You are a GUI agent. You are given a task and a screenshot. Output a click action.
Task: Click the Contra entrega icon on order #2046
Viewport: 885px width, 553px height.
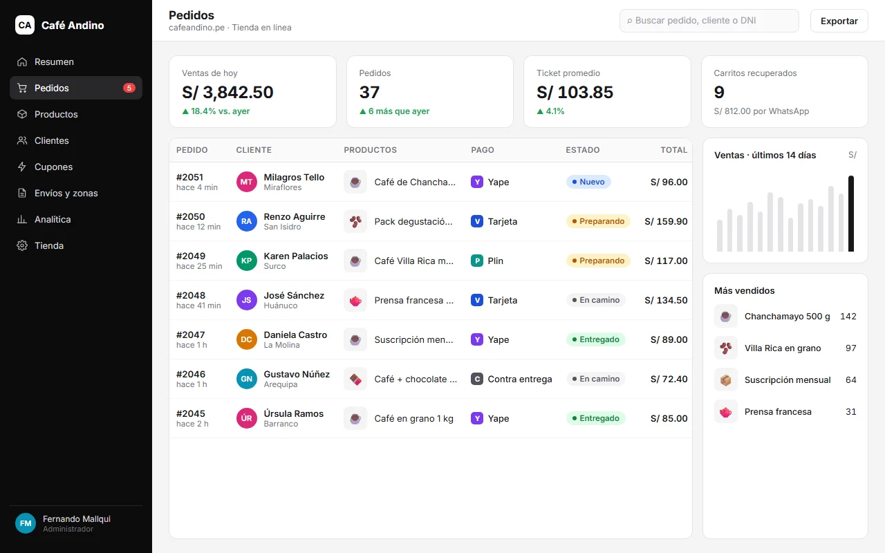(x=477, y=379)
